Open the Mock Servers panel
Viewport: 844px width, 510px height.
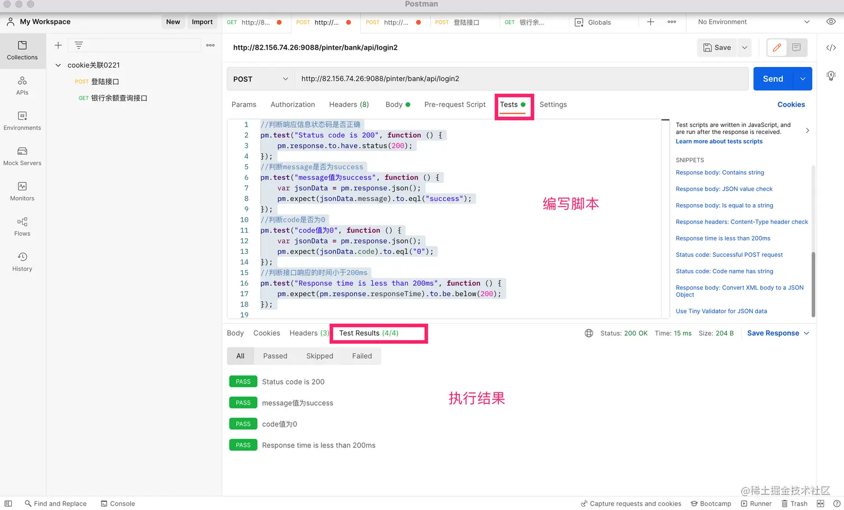(22, 156)
